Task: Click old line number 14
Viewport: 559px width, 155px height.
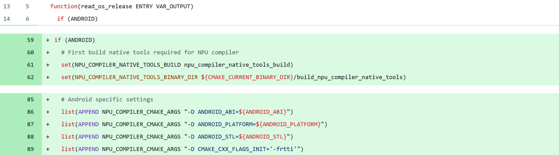Action: click(x=6, y=19)
